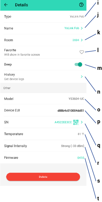
Task: Select the Favorite row label
Action: coord(10,50)
